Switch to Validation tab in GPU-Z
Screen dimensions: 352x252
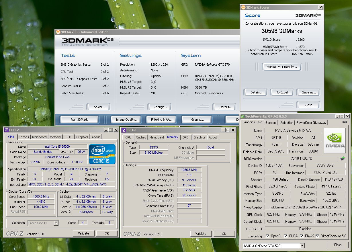286,123
